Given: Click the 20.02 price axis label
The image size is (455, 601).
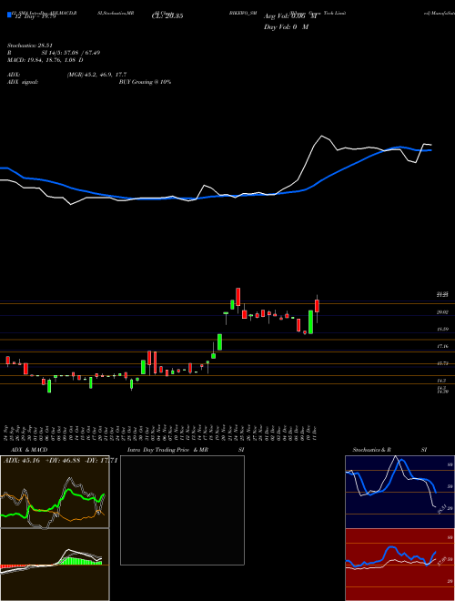Looking at the screenshot, I should click(x=442, y=312).
